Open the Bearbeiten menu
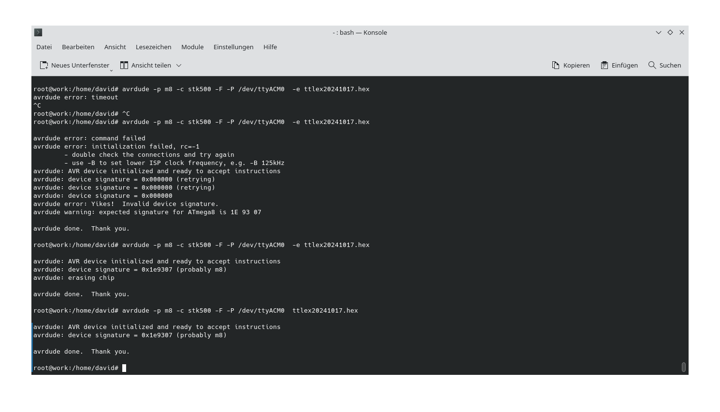This screenshot has width=720, height=412. pyautogui.click(x=78, y=47)
